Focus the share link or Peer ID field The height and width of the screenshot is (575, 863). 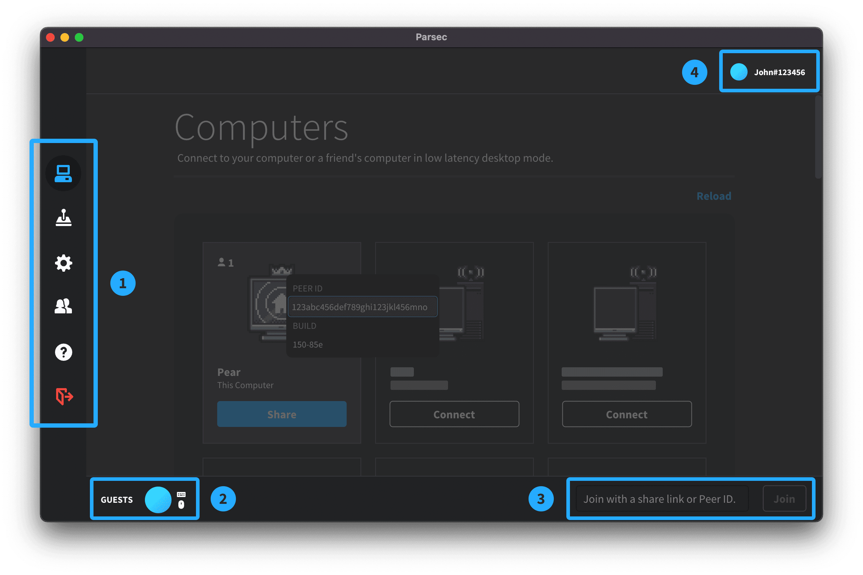[x=662, y=499]
